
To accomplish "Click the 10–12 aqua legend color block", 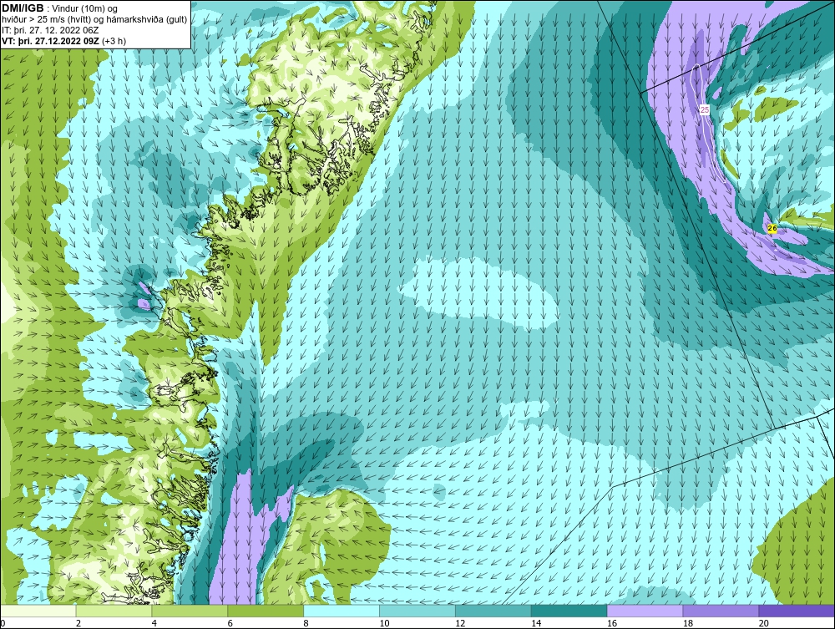I will coord(417,611).
